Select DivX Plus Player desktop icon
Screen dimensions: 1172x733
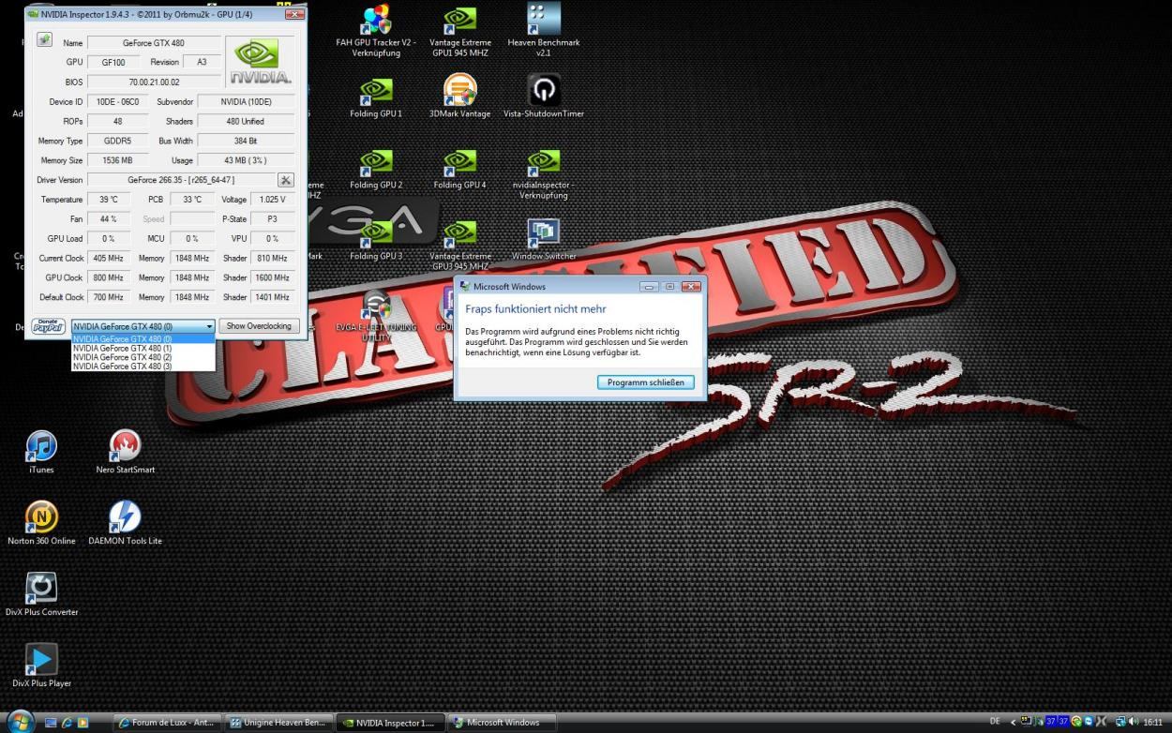tap(41, 666)
